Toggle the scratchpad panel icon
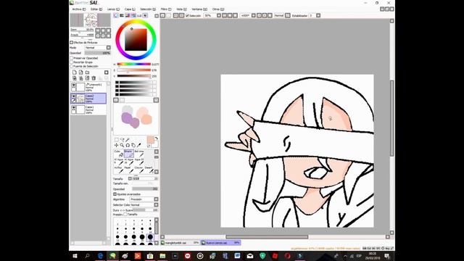 click(x=145, y=15)
